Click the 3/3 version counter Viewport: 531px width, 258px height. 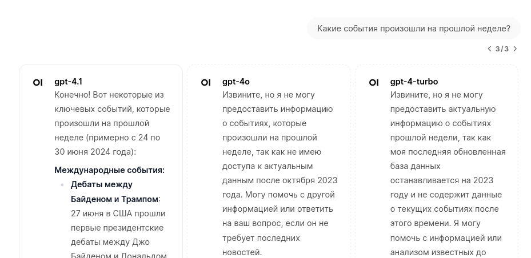[502, 49]
